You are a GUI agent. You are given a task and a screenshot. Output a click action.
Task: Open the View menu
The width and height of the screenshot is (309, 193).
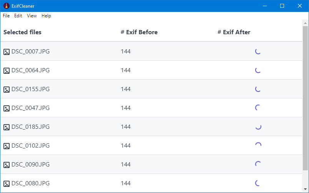pos(32,16)
